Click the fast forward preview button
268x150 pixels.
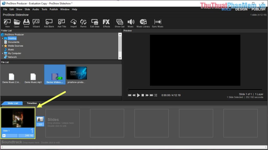point(147,95)
